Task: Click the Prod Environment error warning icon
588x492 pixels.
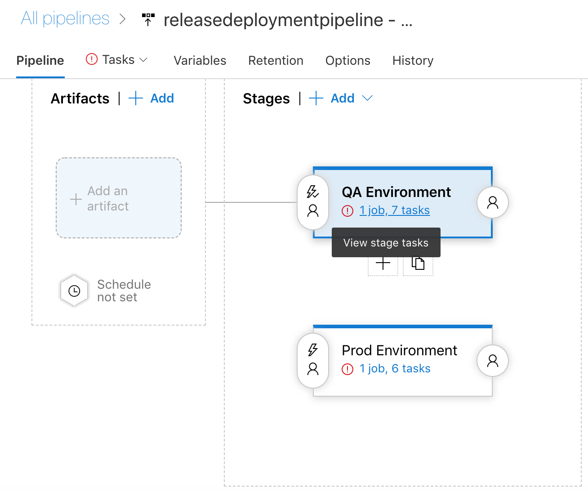Action: click(347, 369)
